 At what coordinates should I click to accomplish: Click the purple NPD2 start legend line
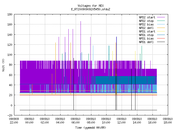(x=161, y=17)
